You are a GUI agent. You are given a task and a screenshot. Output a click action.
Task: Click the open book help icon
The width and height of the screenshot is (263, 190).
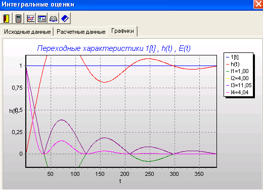53,18
